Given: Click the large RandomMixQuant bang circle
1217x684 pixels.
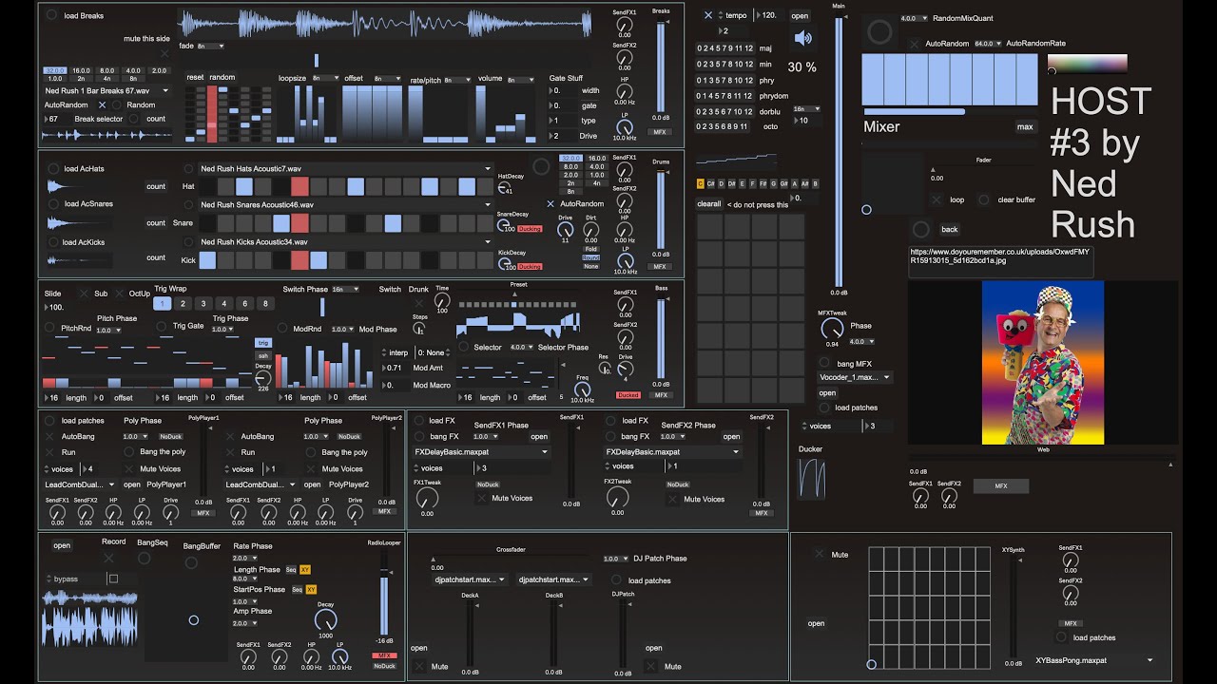Looking at the screenshot, I should click(x=880, y=32).
